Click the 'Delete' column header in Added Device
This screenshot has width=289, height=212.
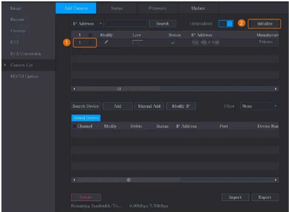[x=136, y=126]
